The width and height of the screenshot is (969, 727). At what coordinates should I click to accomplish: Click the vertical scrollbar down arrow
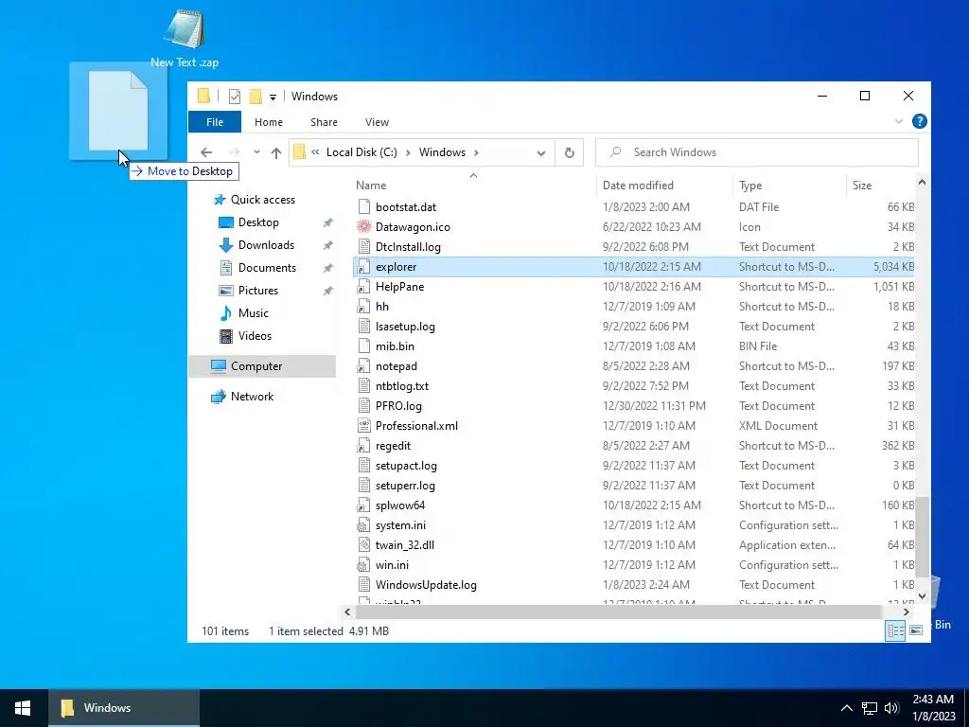coord(922,596)
